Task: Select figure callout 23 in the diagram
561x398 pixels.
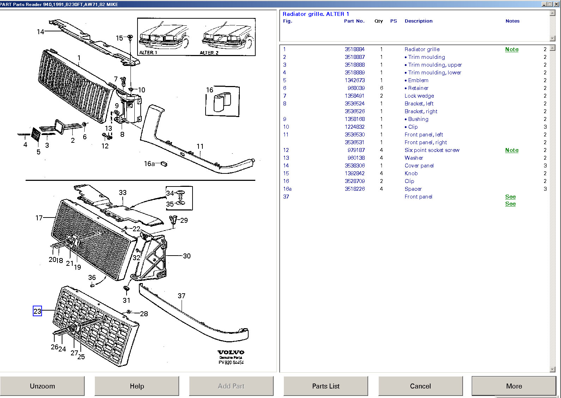Action: coord(37,311)
